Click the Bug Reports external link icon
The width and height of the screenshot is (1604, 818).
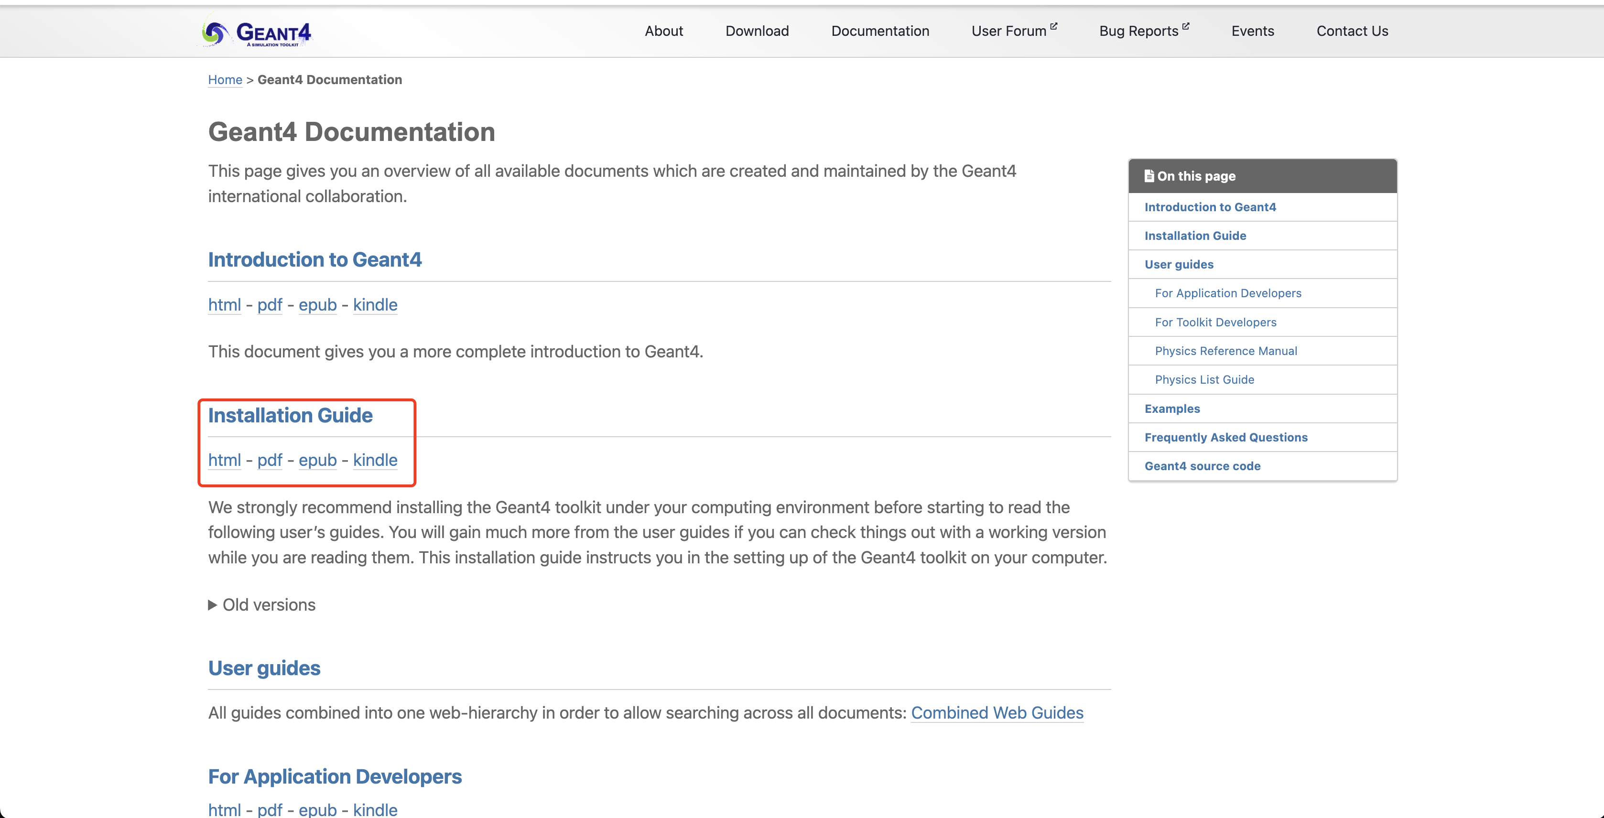click(1186, 26)
